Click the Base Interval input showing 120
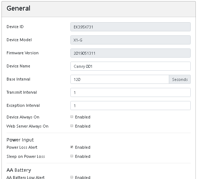This screenshot has width=198, height=179. coord(120,79)
